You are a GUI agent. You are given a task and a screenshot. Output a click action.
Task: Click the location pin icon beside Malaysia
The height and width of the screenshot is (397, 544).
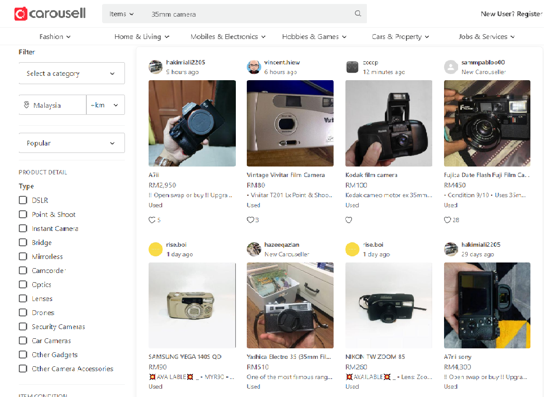click(x=26, y=105)
